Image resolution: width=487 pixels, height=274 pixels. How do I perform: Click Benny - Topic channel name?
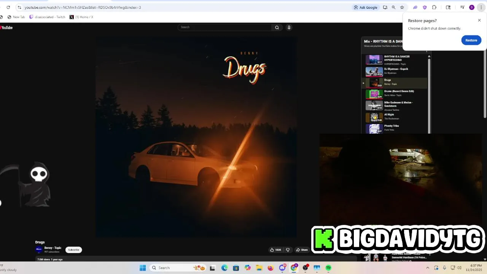[x=53, y=248]
